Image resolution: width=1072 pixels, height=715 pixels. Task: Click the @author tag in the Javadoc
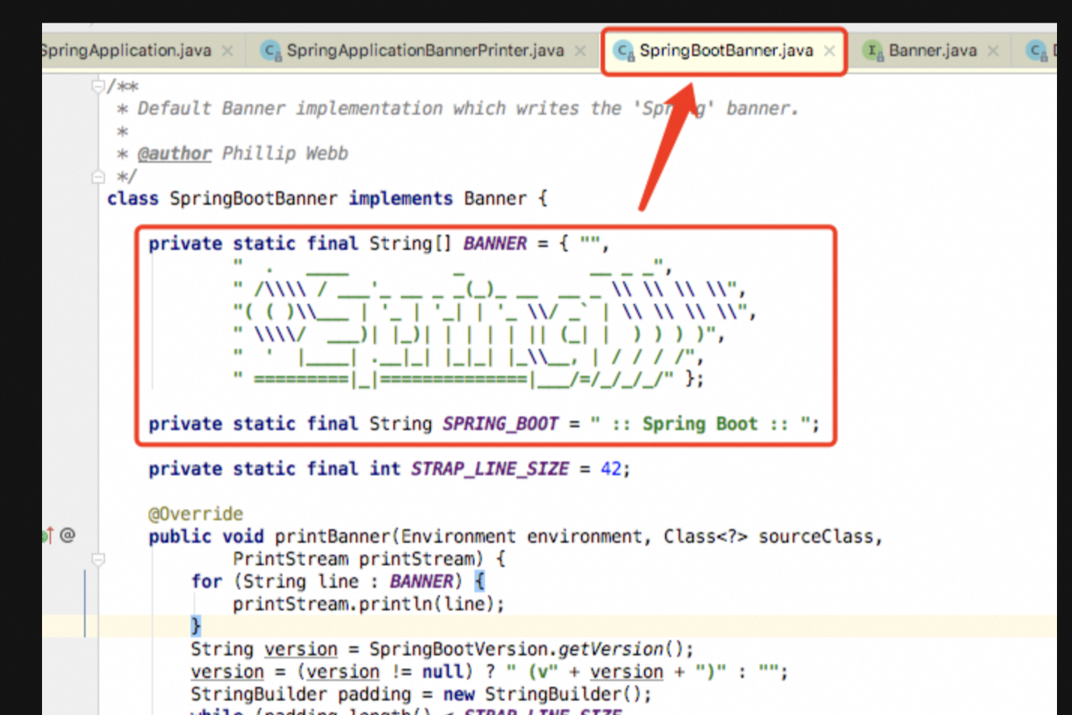tap(174, 153)
